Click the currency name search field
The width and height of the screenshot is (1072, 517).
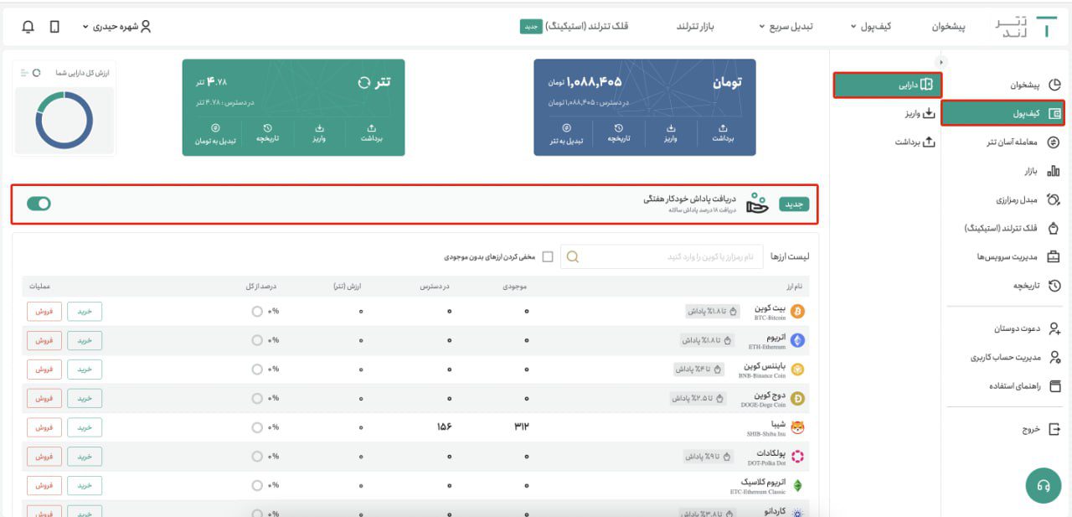click(670, 256)
